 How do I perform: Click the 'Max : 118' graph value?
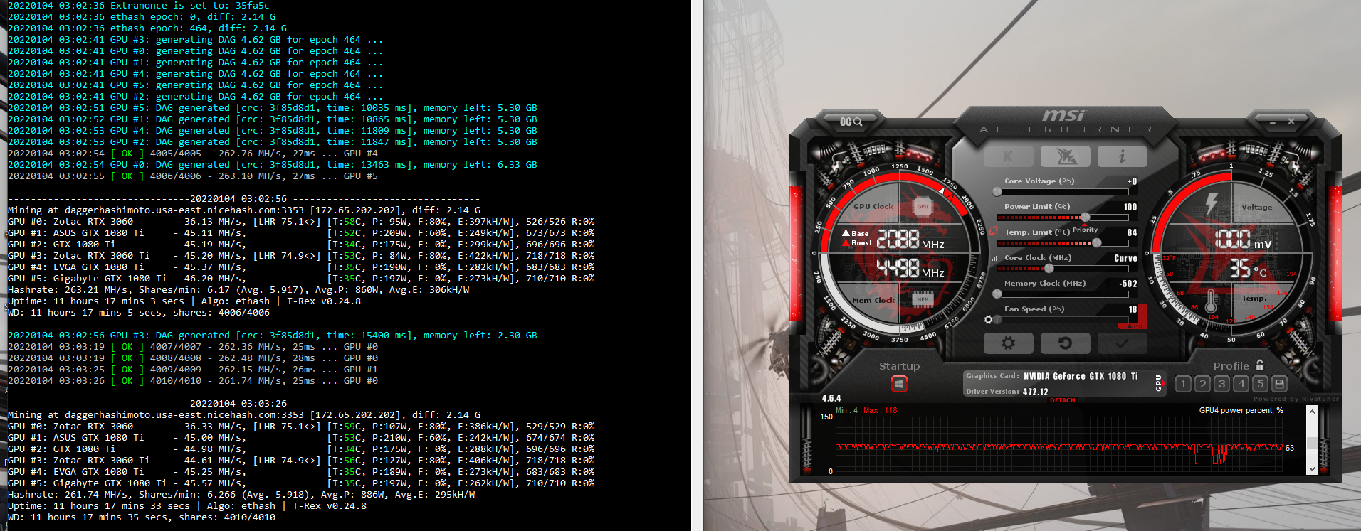[x=880, y=410]
